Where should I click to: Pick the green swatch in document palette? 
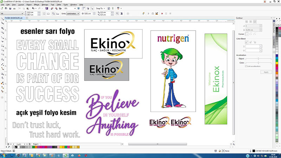(33, 147)
